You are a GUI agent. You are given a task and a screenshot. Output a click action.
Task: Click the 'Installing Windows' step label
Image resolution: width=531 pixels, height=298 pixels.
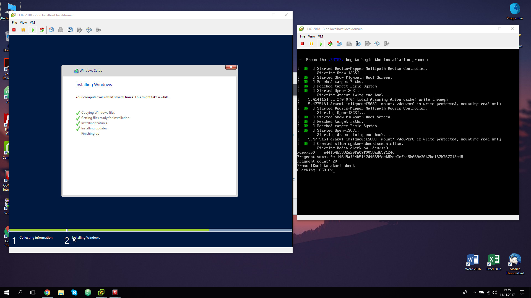coord(86,238)
